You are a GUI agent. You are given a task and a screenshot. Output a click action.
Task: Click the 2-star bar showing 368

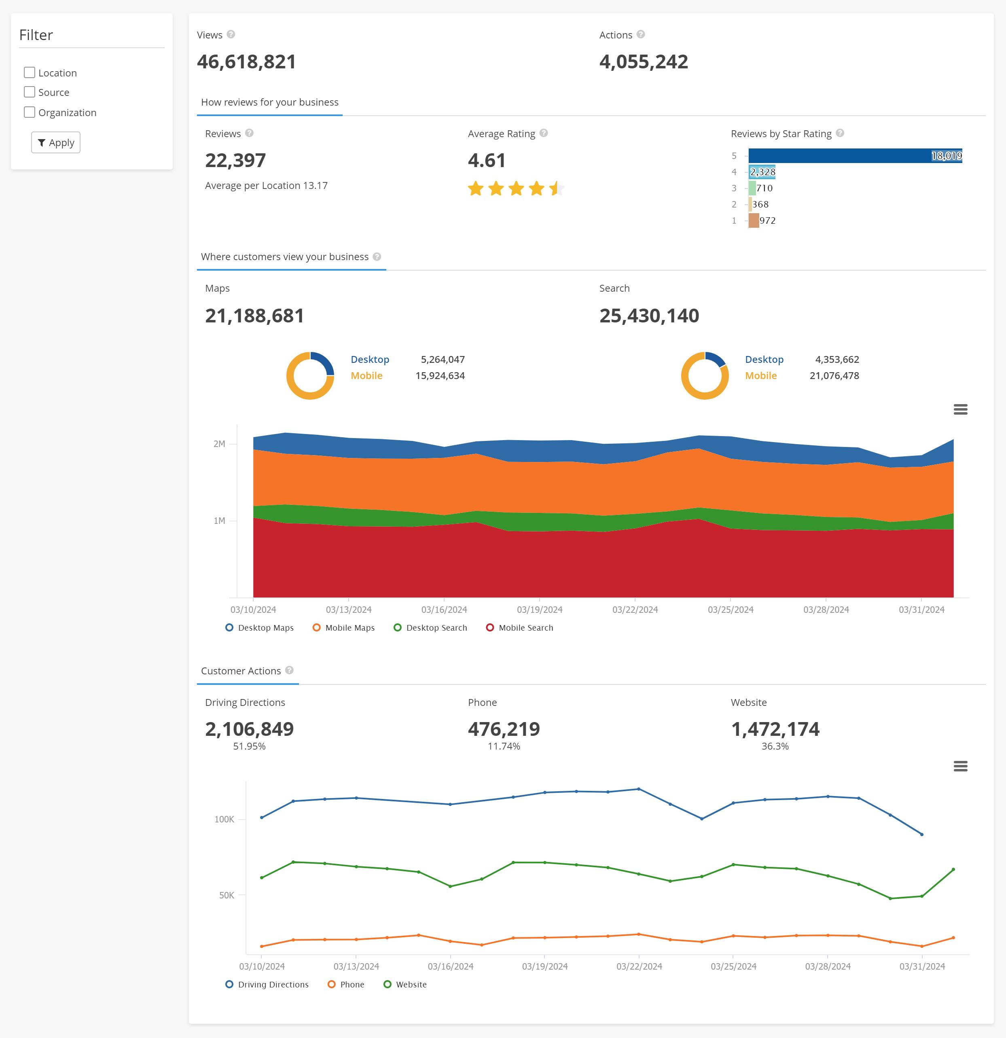[x=750, y=204]
